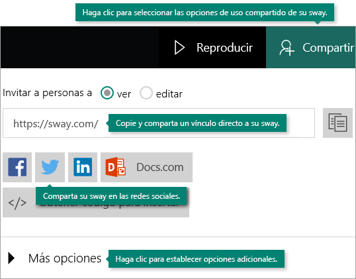356x279 pixels.
Task: Click the embed code brackets icon
Action: point(17,203)
